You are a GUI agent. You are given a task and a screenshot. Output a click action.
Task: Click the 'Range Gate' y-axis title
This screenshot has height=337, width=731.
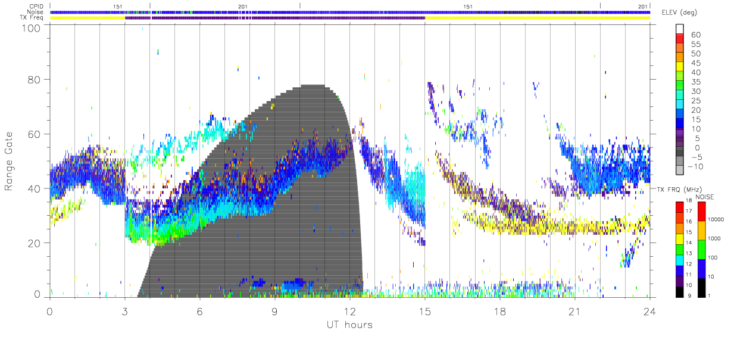[9, 162]
